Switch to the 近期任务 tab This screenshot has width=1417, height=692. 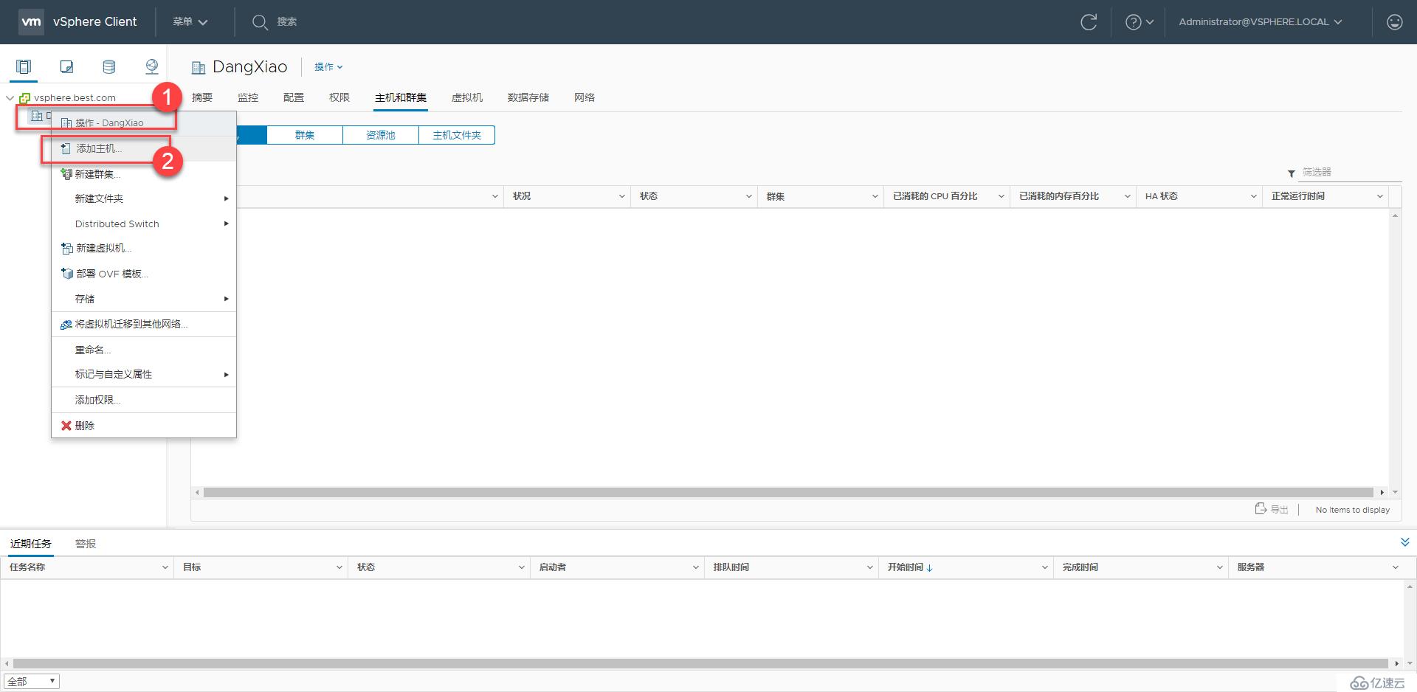pos(31,544)
